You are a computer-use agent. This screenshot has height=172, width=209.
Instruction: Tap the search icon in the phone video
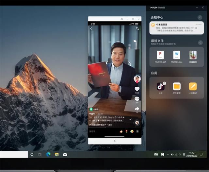tap(137, 28)
